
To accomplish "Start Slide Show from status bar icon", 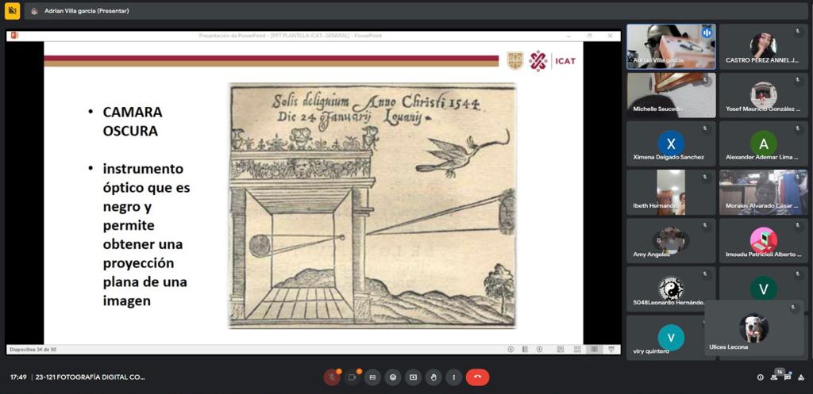I will click(x=611, y=350).
